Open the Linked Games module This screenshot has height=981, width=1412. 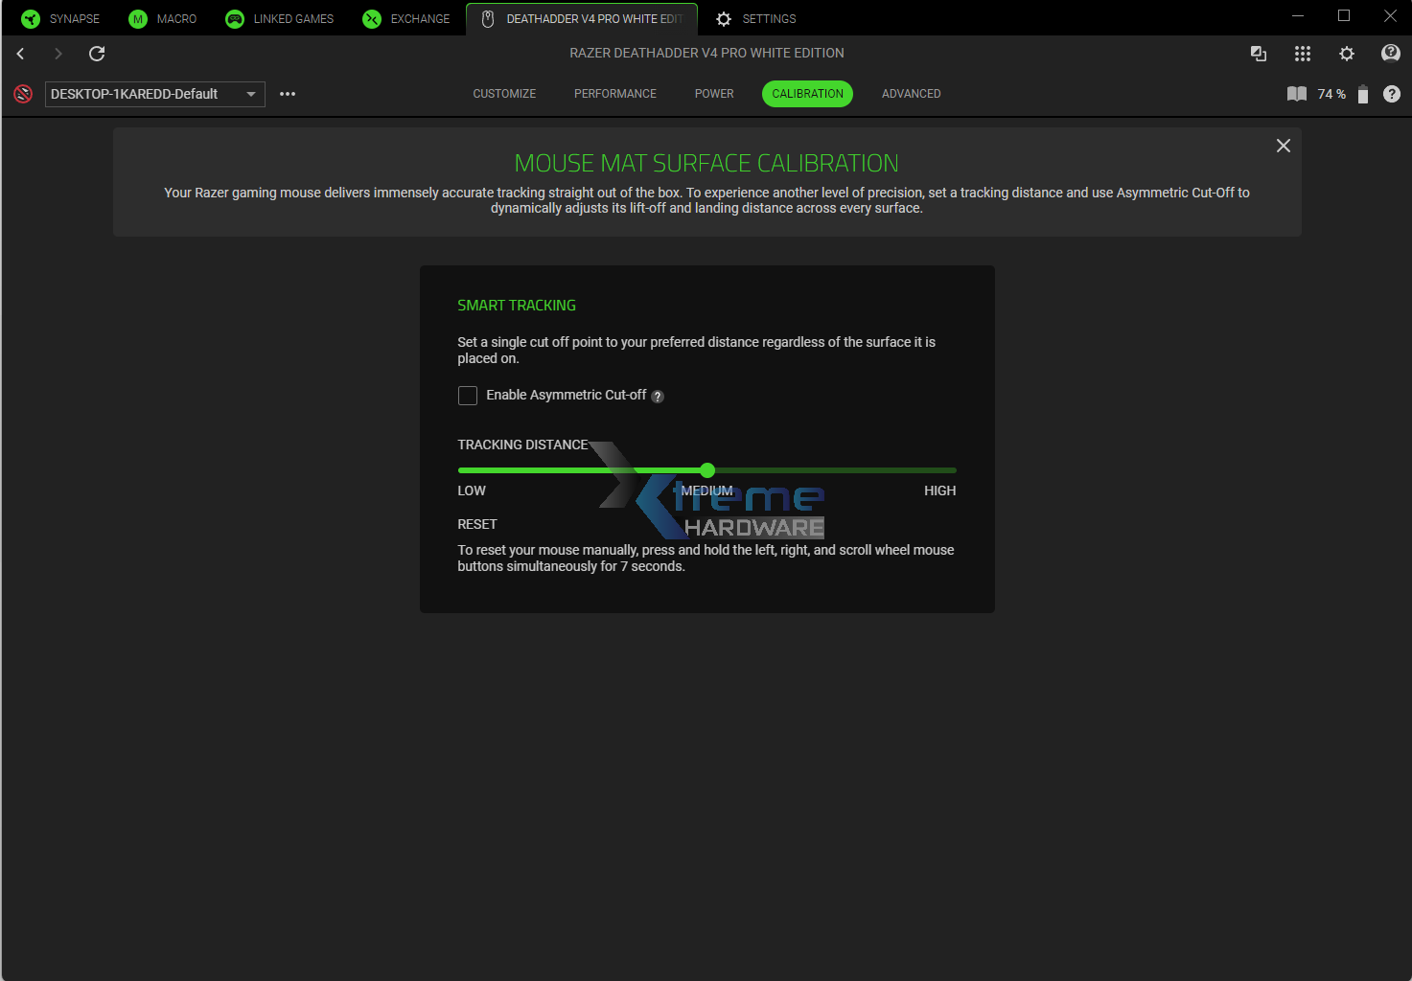pyautogui.click(x=279, y=18)
